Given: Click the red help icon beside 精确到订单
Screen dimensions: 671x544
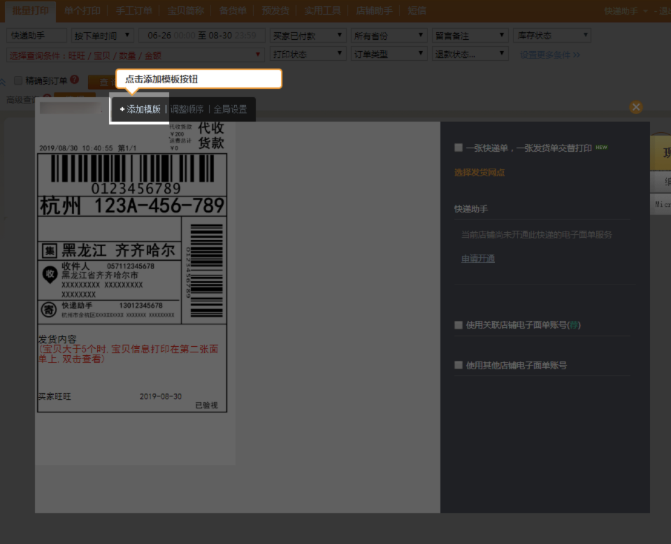Looking at the screenshot, I should point(75,80).
